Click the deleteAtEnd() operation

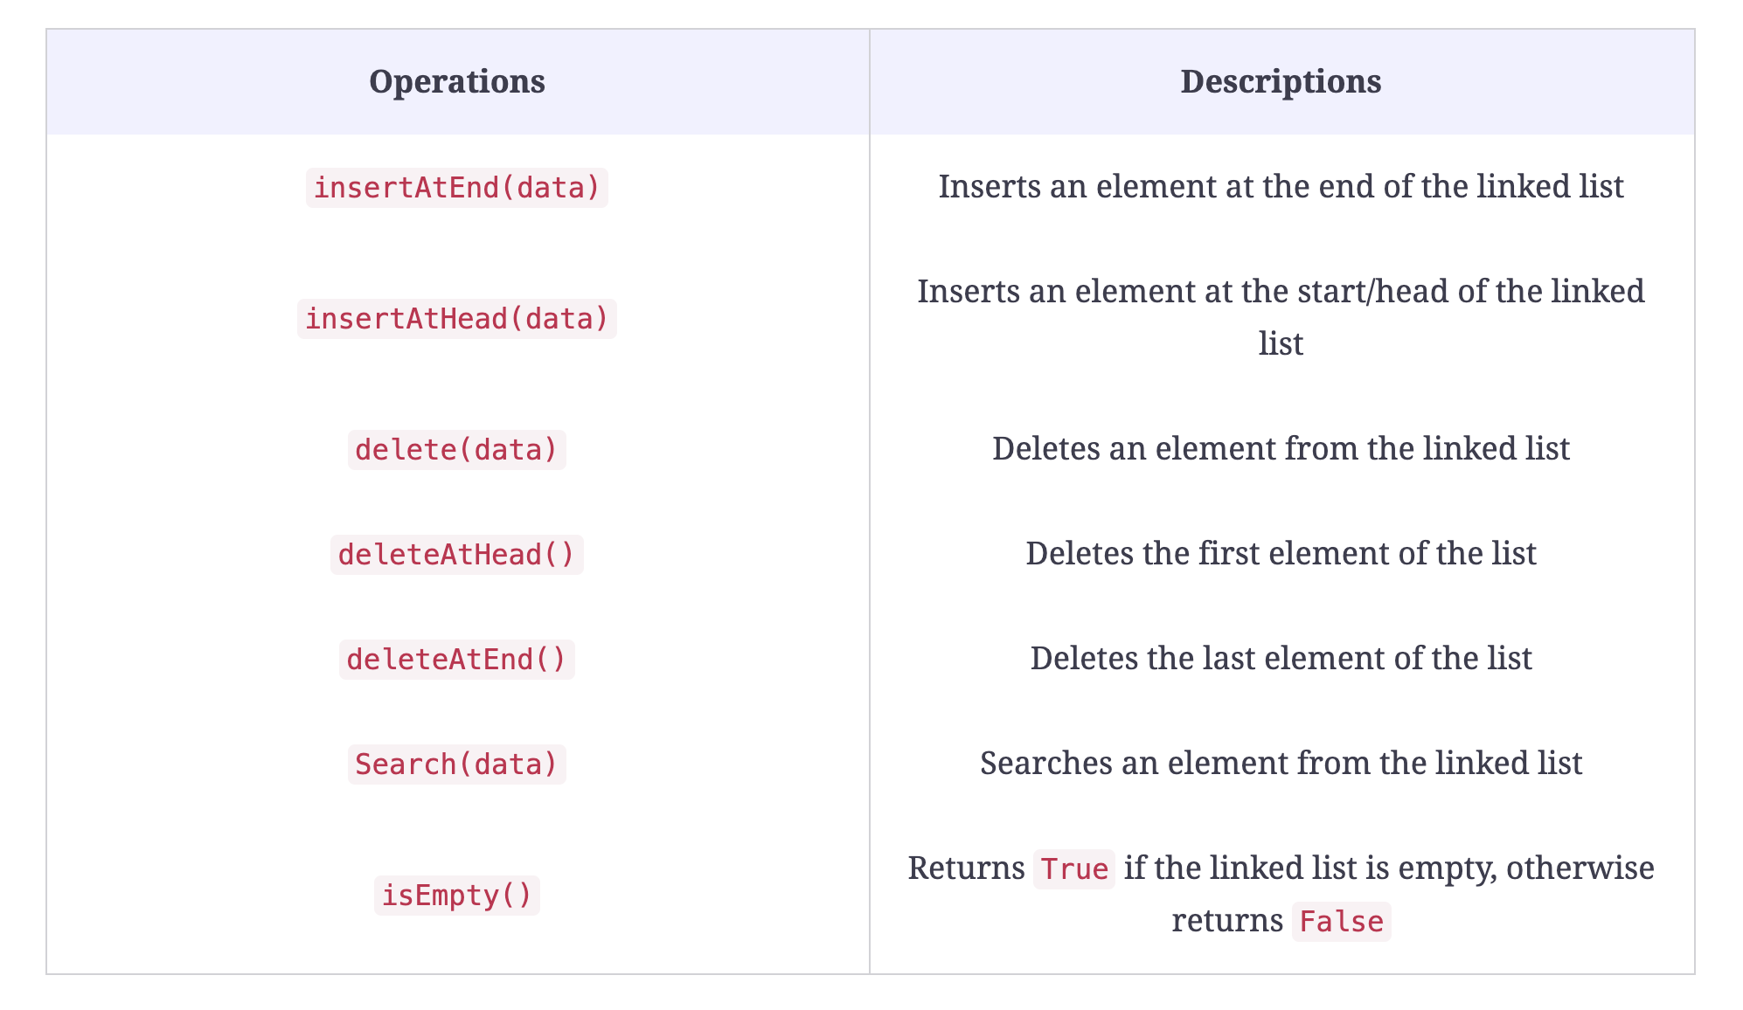pyautogui.click(x=456, y=660)
